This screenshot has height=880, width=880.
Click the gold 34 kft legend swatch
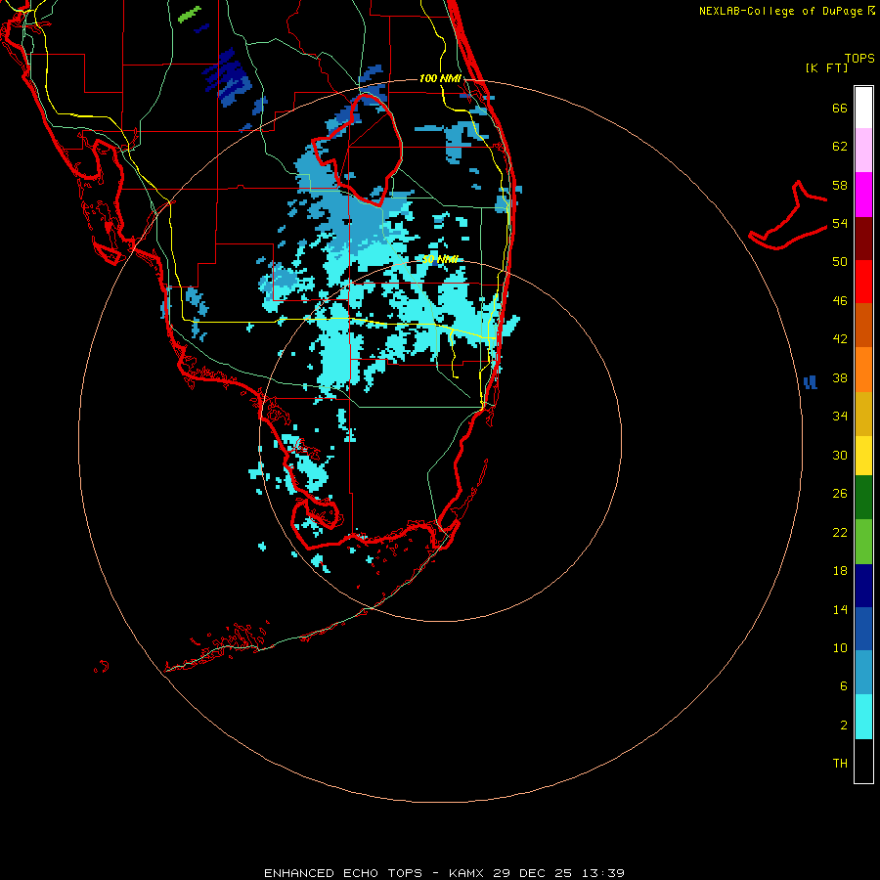(x=863, y=414)
